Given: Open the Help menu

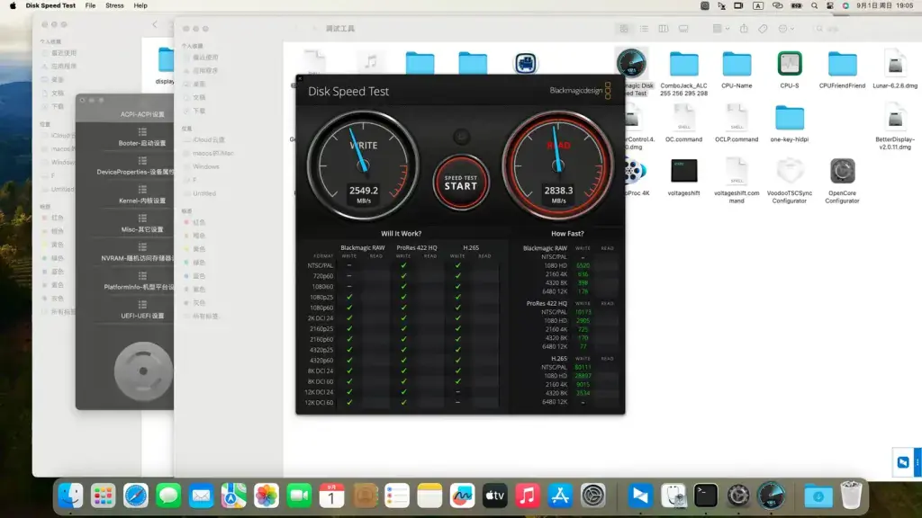Looking at the screenshot, I should click(140, 5).
